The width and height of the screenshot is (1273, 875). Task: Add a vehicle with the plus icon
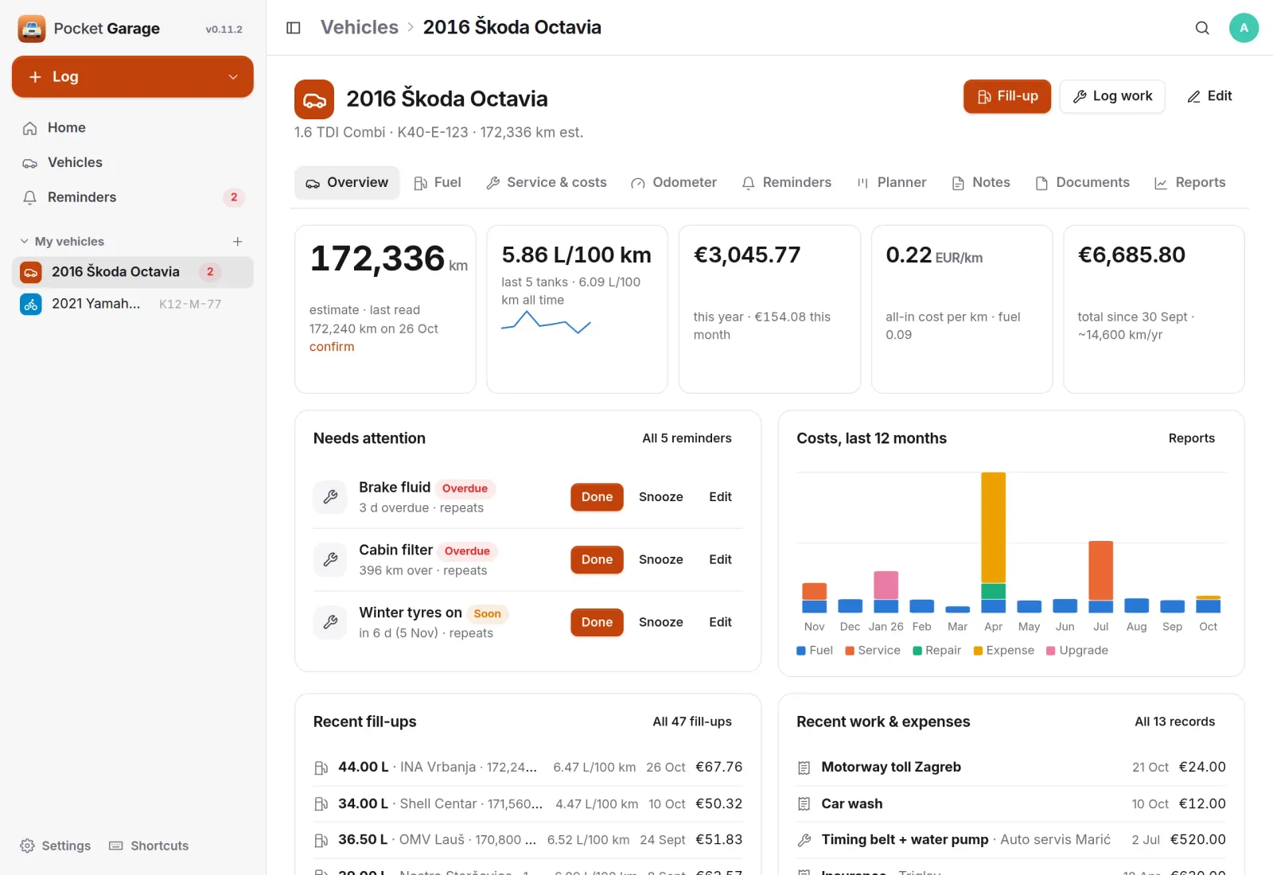click(x=237, y=242)
